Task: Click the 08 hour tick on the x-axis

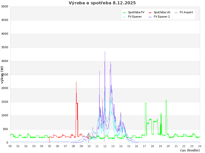Action: [x=73, y=146]
